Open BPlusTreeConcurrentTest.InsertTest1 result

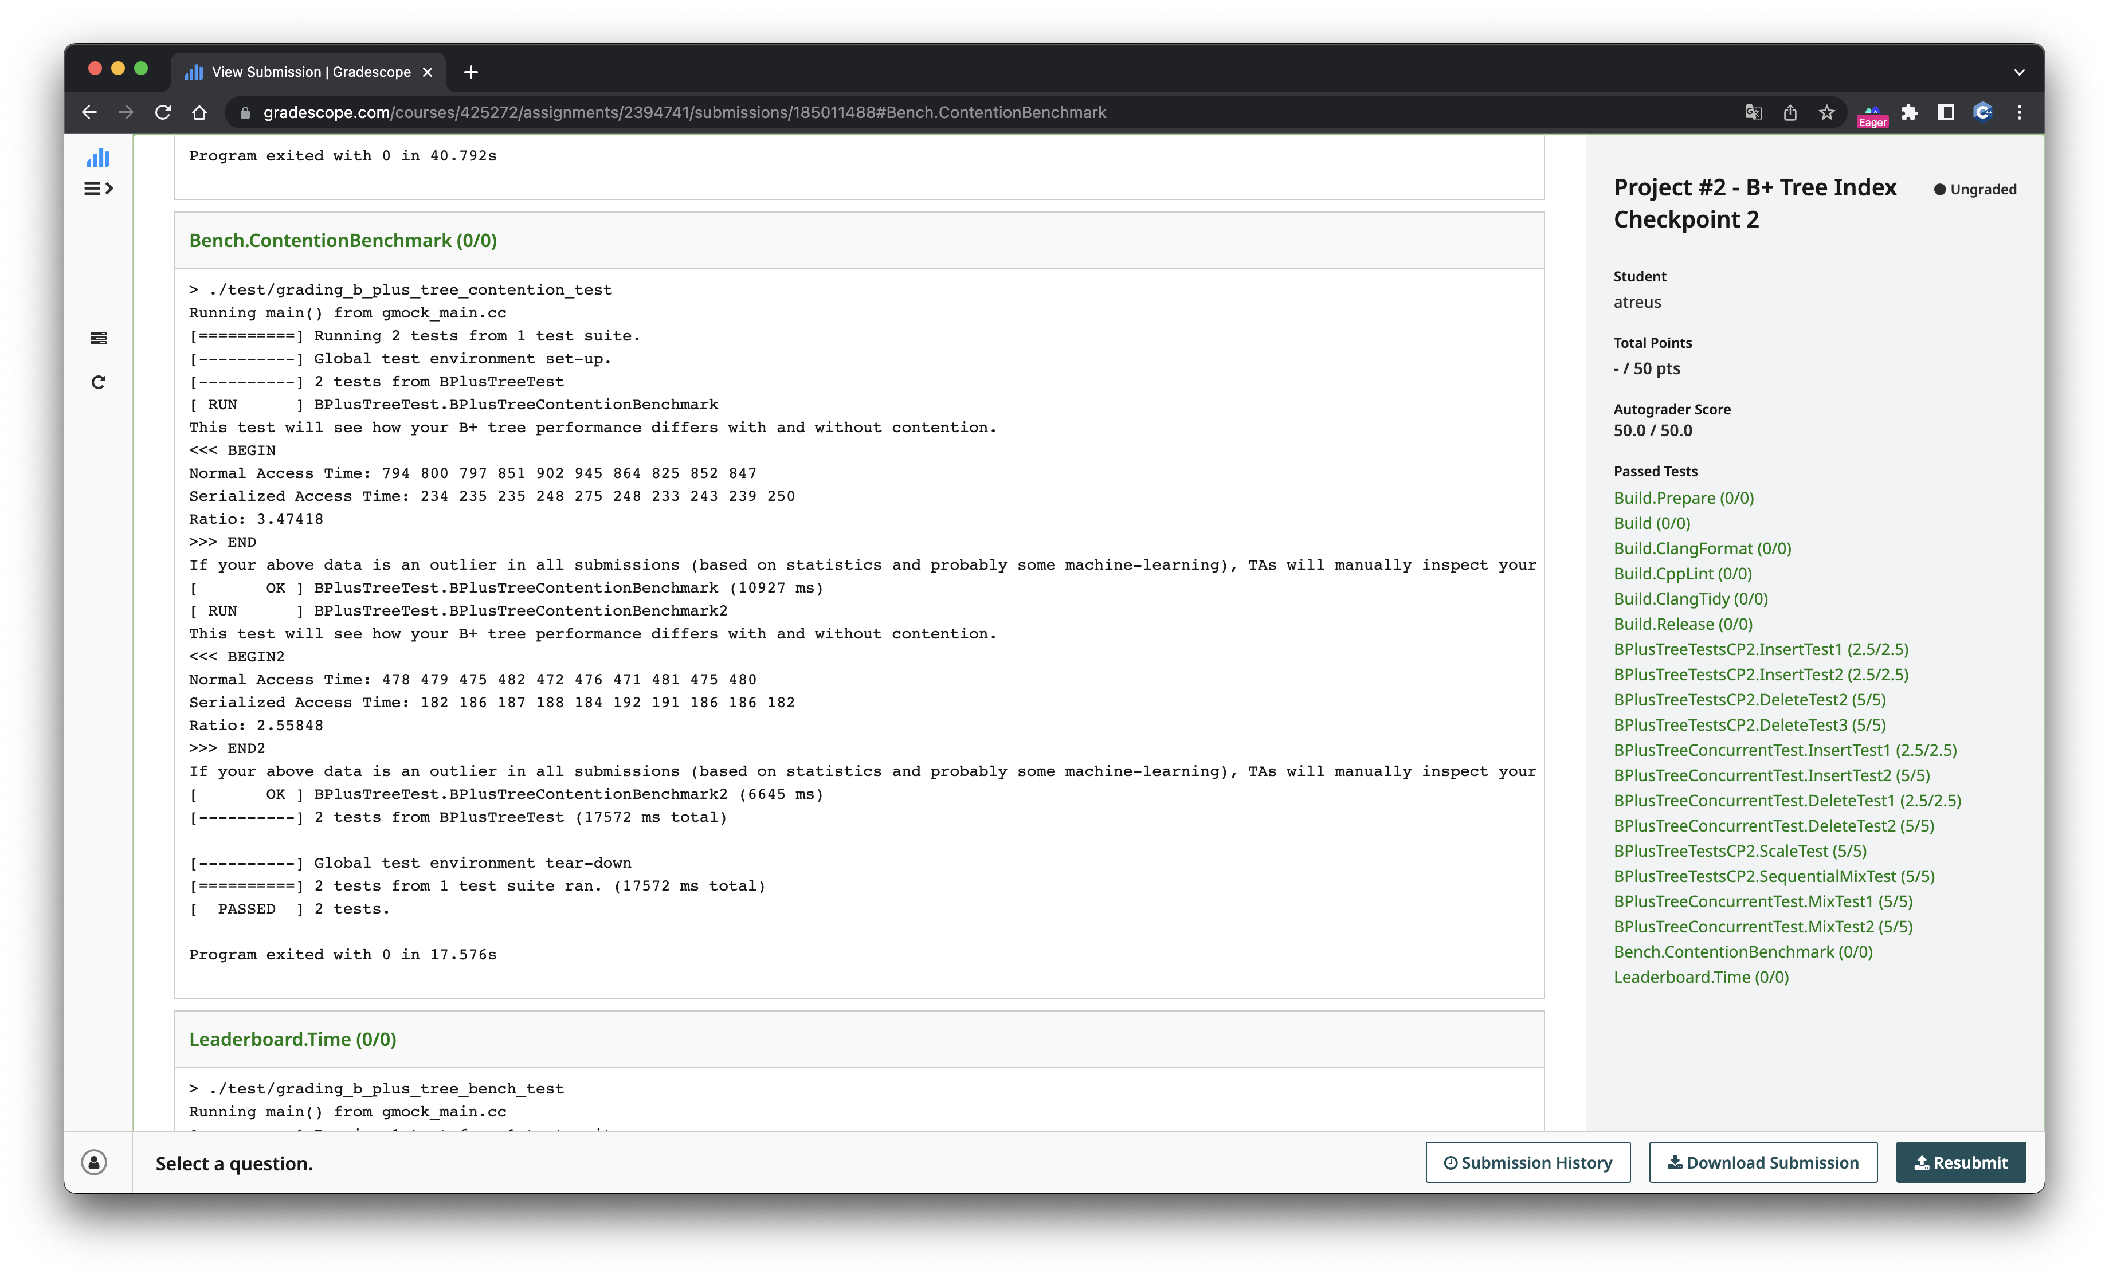pos(1785,750)
